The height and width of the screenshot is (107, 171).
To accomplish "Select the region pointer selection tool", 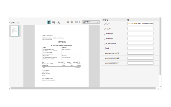I will point(58,22).
